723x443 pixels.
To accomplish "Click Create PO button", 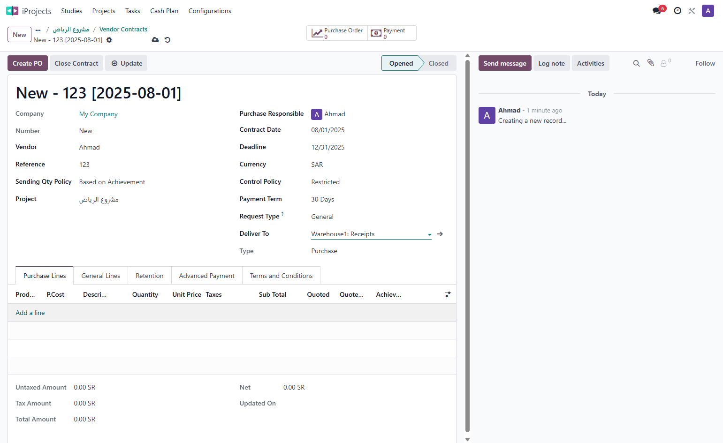I will [x=28, y=63].
